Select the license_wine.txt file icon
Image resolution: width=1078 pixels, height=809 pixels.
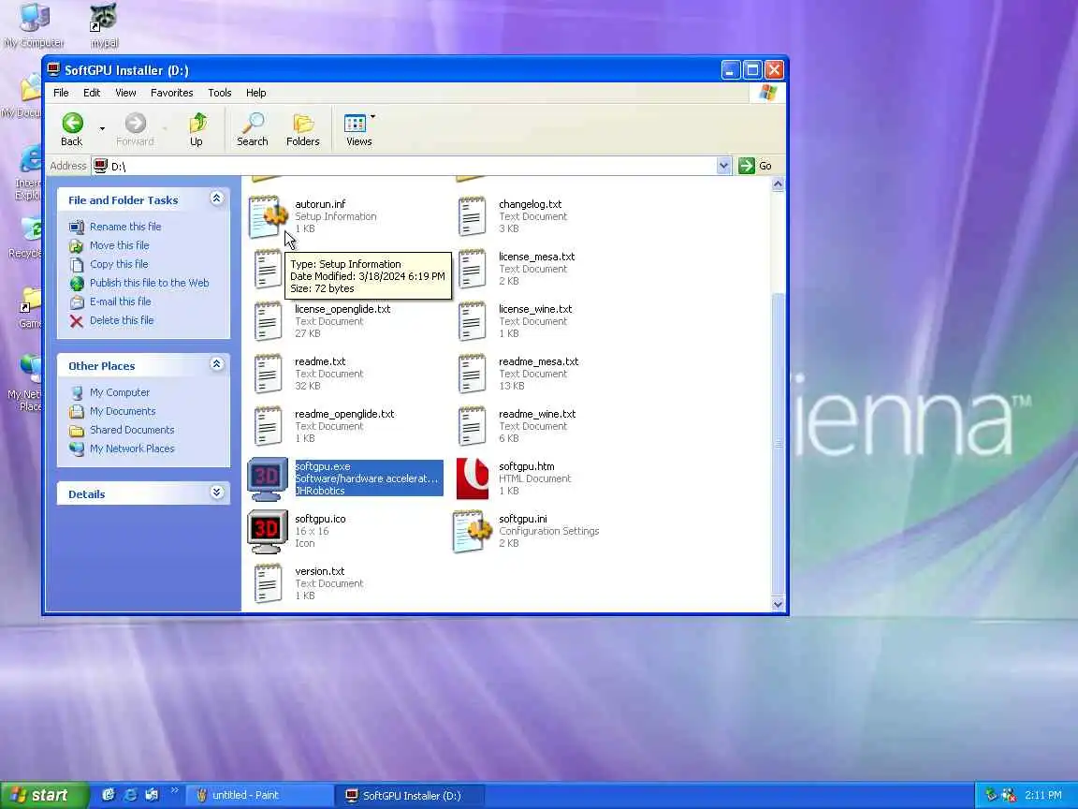[x=472, y=321]
